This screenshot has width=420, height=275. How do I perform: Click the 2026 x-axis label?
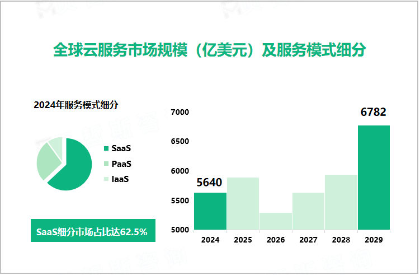click(276, 240)
